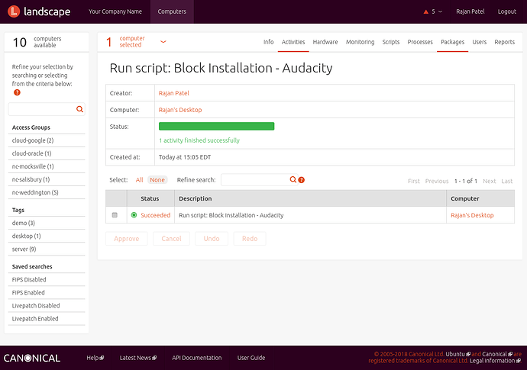Screen dimensions: 527x370
Task: Click the Refine search help icon
Action: click(x=302, y=180)
